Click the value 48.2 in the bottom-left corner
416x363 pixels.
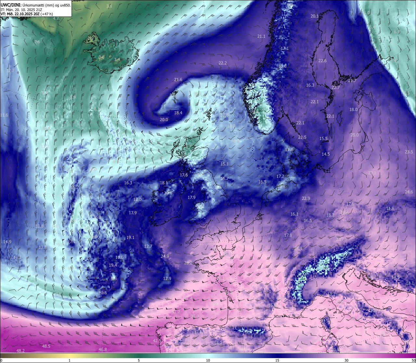pos(20,351)
